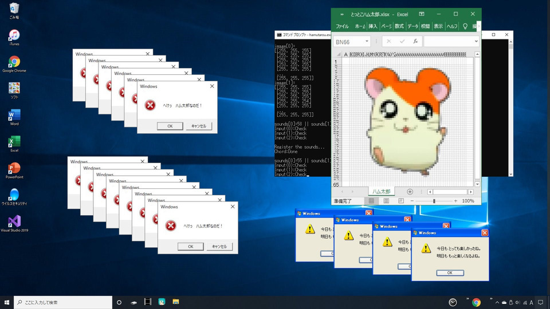Click the Ribbon Display Options icon

pos(422,14)
